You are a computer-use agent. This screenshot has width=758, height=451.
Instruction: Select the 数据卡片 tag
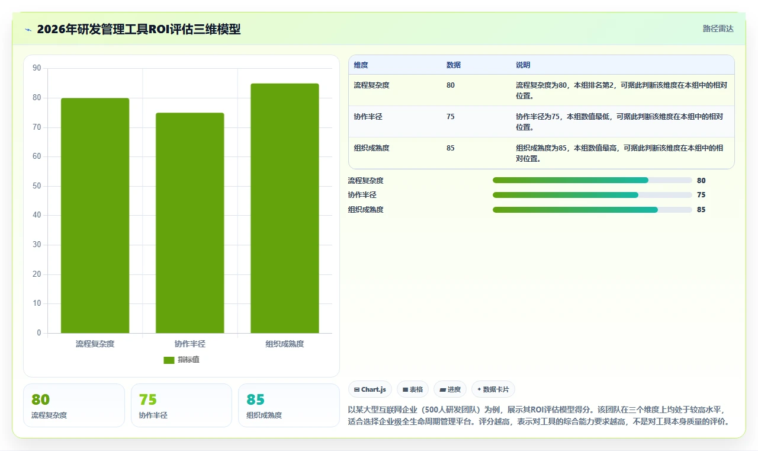[493, 389]
